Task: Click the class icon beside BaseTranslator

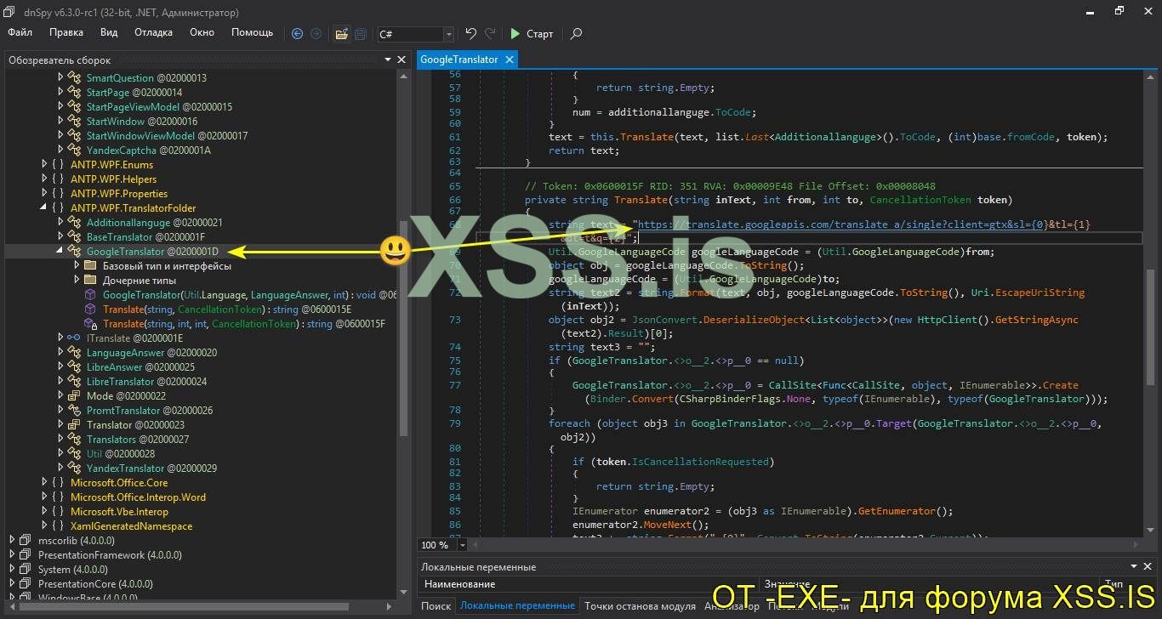Action: [74, 236]
